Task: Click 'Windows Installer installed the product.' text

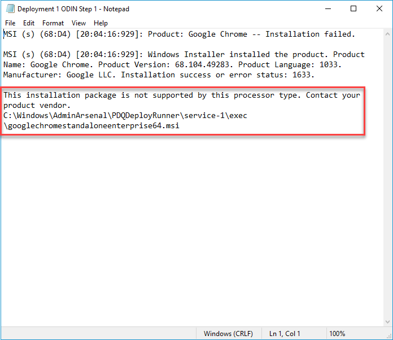Action: pos(238,54)
